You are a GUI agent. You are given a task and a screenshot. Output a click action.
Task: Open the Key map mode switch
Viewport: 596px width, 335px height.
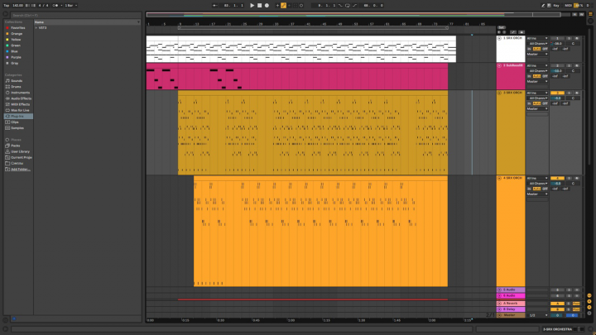coord(556,5)
